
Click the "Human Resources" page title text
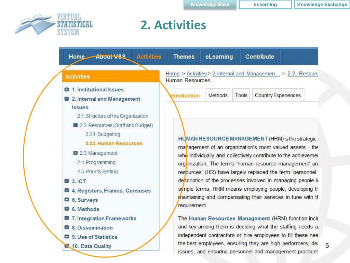188,80
